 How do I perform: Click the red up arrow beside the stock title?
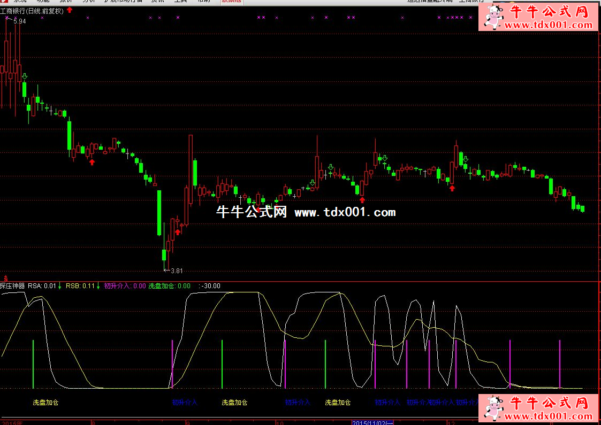tap(70, 11)
